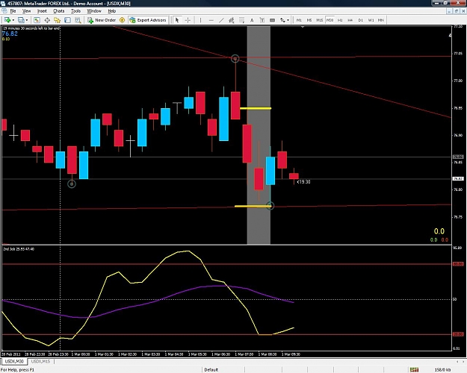Toggle the Navigator folder-star icon

(58, 20)
